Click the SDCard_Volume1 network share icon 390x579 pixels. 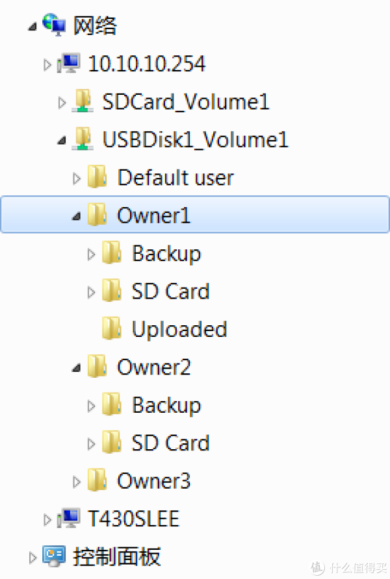tap(83, 101)
